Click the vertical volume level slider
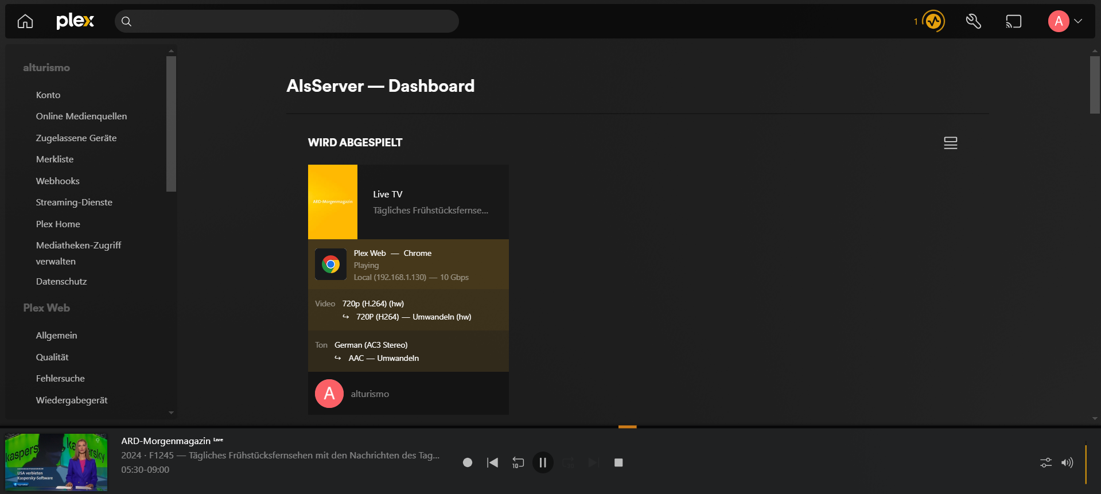1101x494 pixels. tap(1086, 464)
